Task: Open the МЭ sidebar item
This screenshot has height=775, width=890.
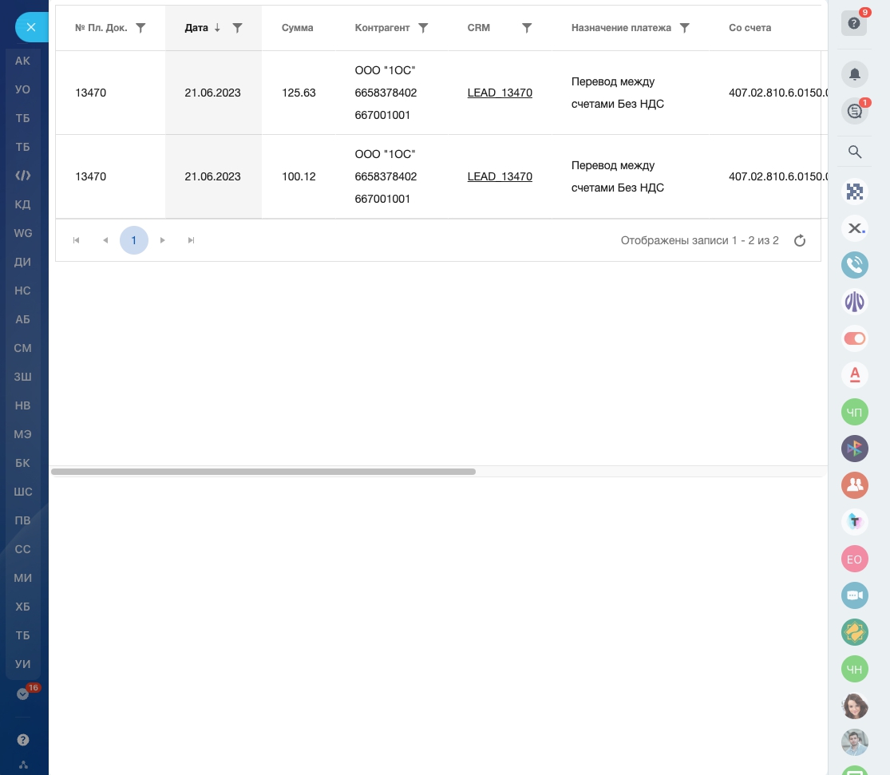Action: click(22, 434)
